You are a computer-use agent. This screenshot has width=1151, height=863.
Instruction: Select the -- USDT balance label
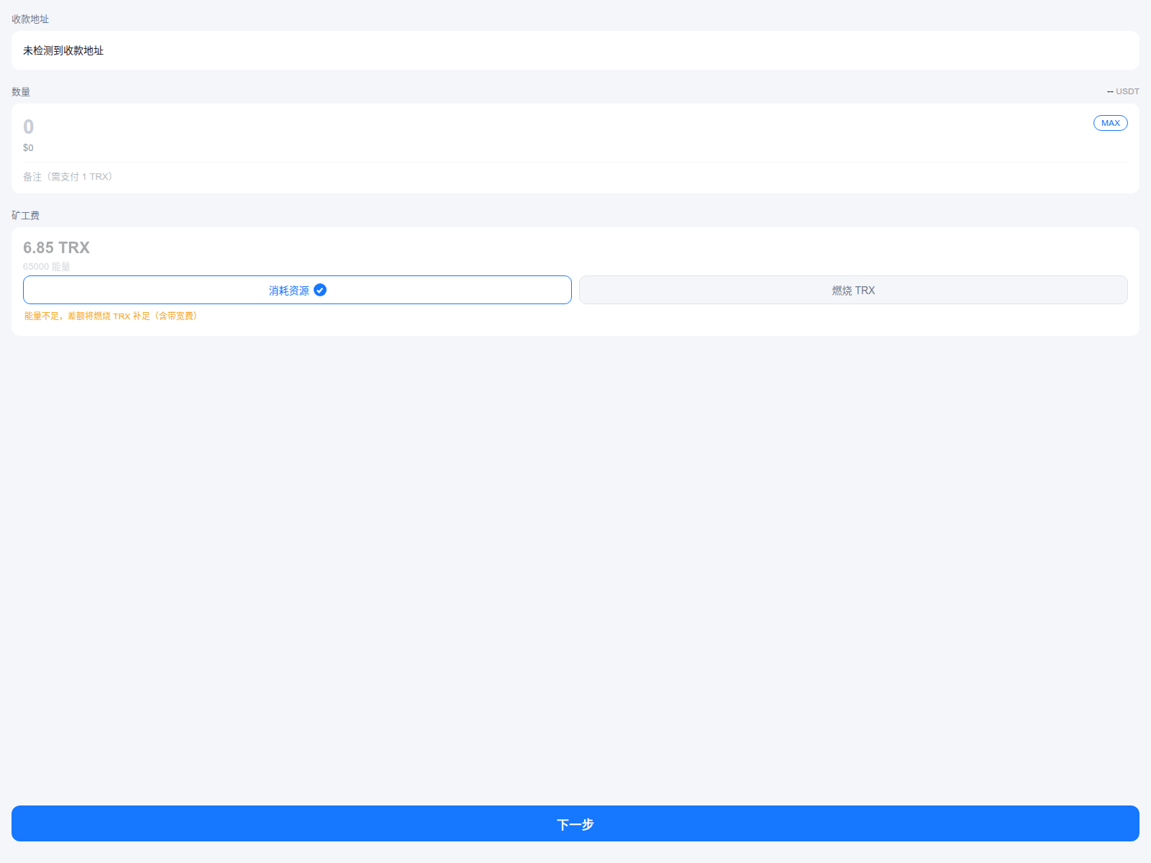[1122, 91]
